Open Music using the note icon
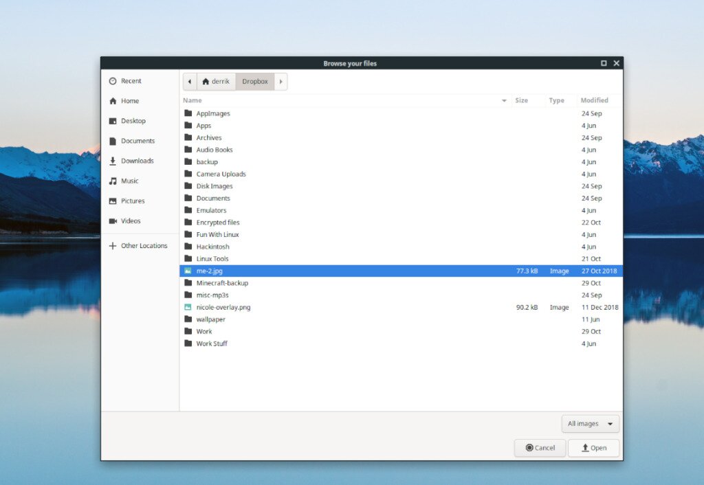Viewport: 704px width, 485px height. (112, 181)
